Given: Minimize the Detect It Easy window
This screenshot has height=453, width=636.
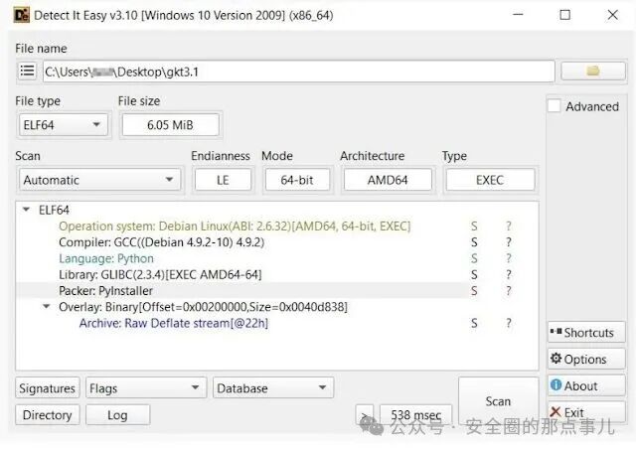Looking at the screenshot, I should click(x=518, y=15).
